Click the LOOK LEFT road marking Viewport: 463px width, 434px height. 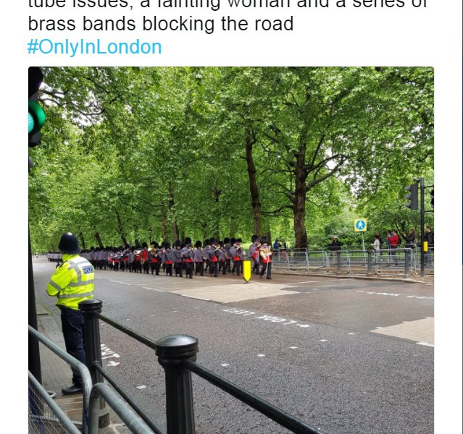click(265, 318)
